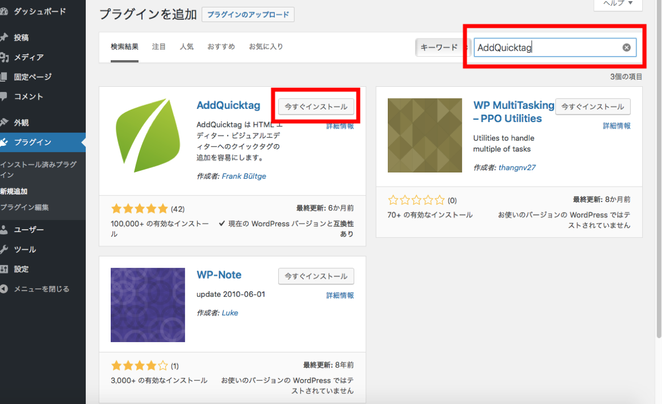Click WP-Note four-star rating

tap(139, 365)
